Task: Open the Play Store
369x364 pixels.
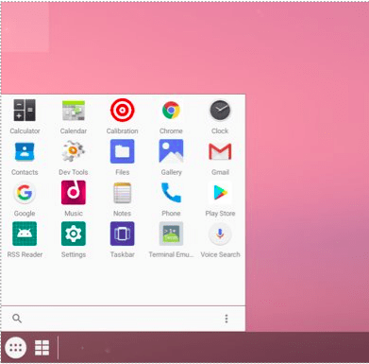Action: (220, 193)
